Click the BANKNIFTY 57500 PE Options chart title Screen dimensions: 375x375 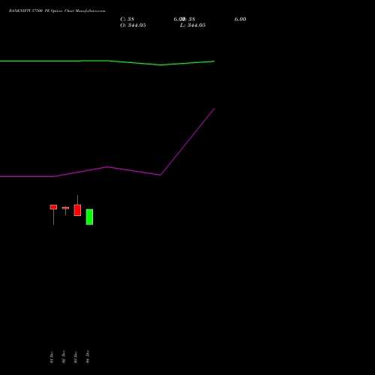[57, 10]
